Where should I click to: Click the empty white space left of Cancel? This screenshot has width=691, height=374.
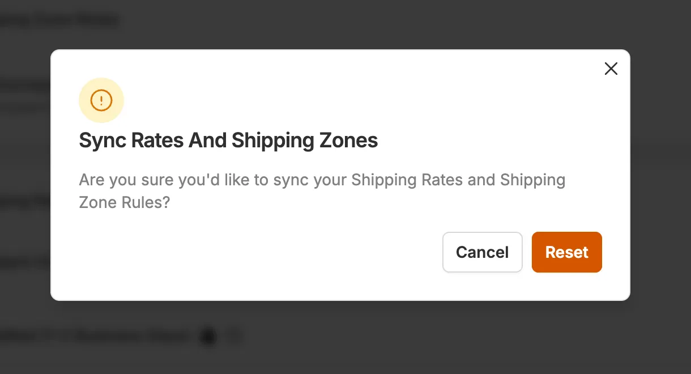tap(255, 252)
